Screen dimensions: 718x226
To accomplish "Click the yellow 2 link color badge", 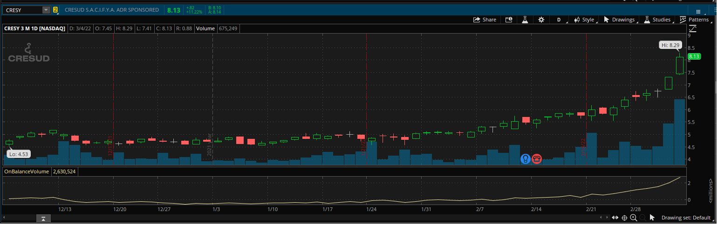I will pyautogui.click(x=55, y=10).
